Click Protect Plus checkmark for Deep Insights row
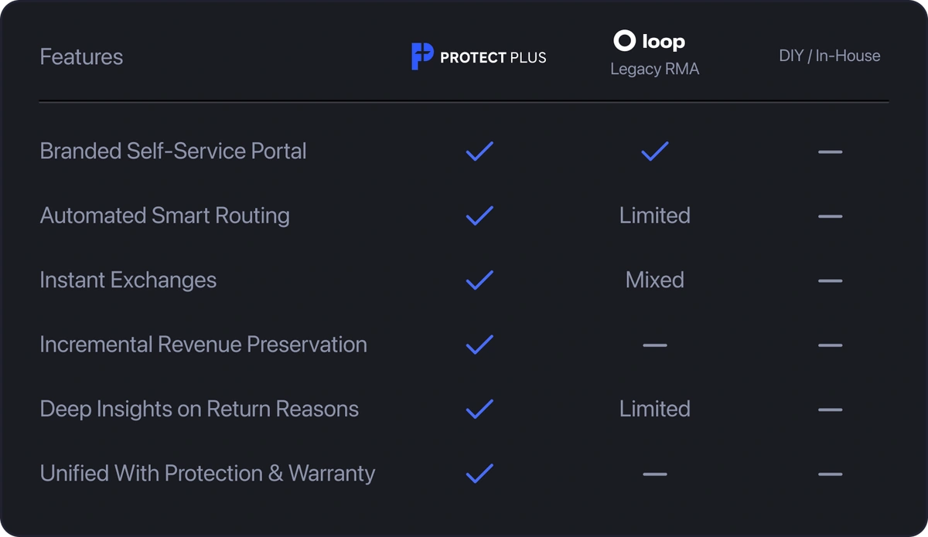 [479, 409]
